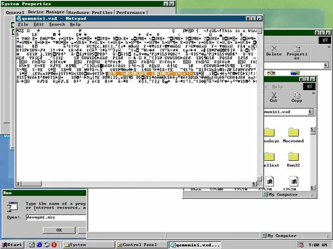This screenshot has width=333, height=249.
Task: Click the Properties toolbar icon in Explorer
Action: pos(297,53)
